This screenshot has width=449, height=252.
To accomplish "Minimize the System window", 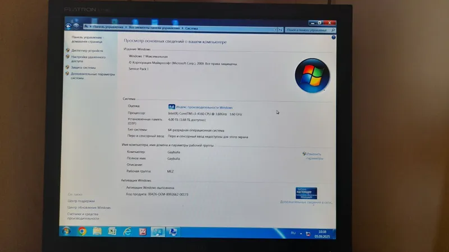I will click(313, 22).
